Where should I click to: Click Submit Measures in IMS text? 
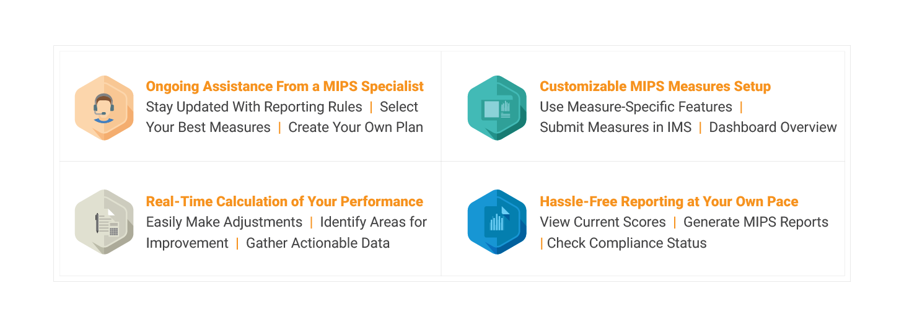(x=616, y=127)
